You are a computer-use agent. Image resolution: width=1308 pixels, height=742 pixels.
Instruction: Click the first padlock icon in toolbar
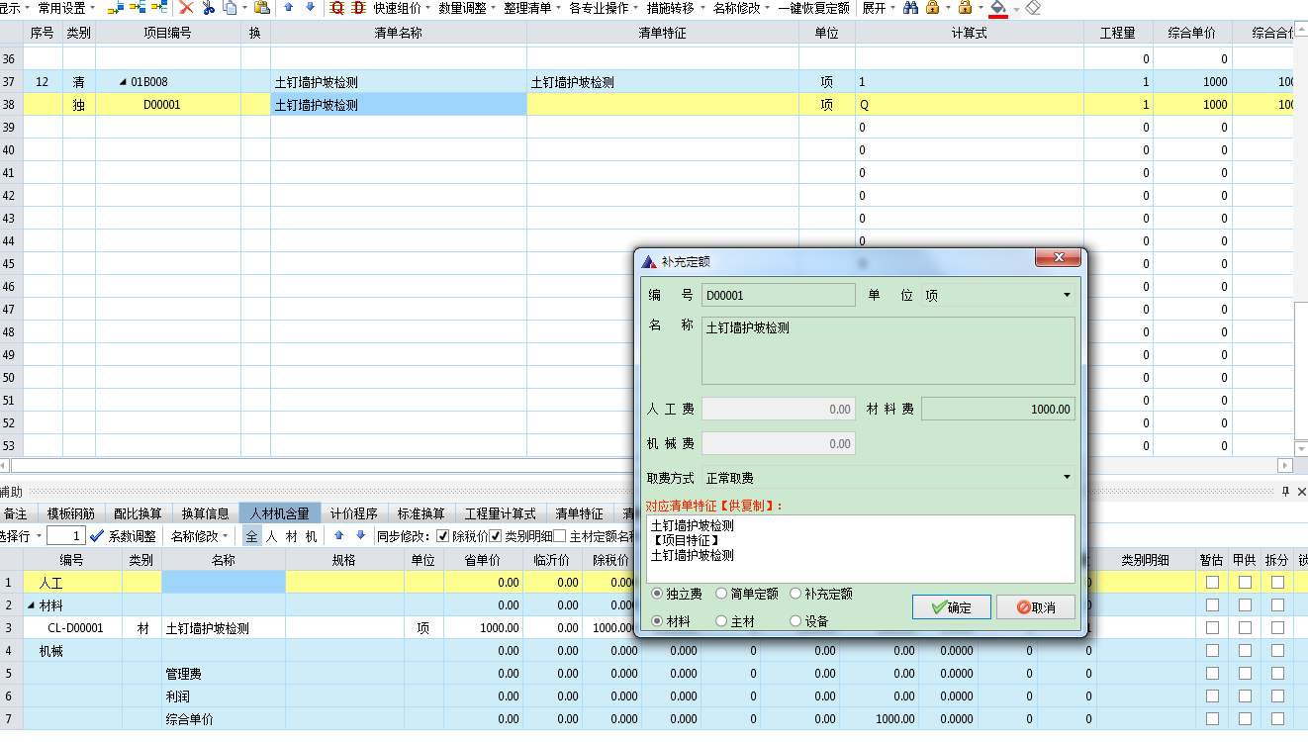pyautogui.click(x=932, y=8)
